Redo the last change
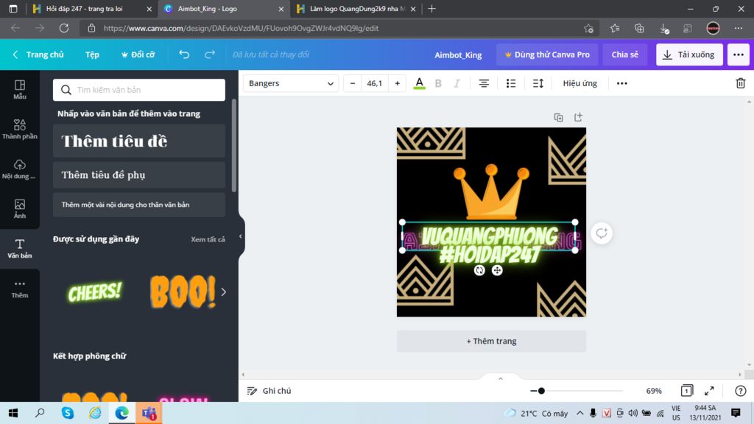The height and width of the screenshot is (424, 754). tap(210, 54)
